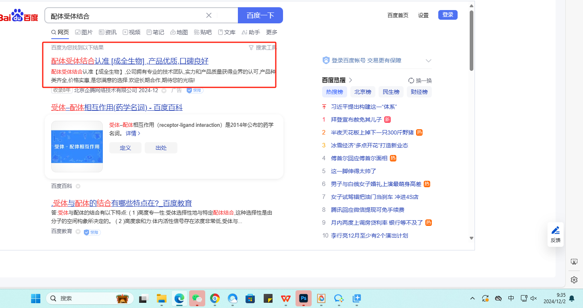583x308 pixels.
Task: Expand the 更多 search categories
Action: coord(272,32)
